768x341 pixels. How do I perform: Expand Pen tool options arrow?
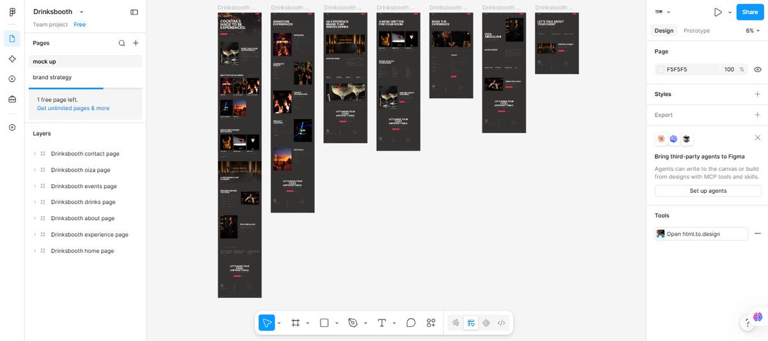tap(365, 323)
